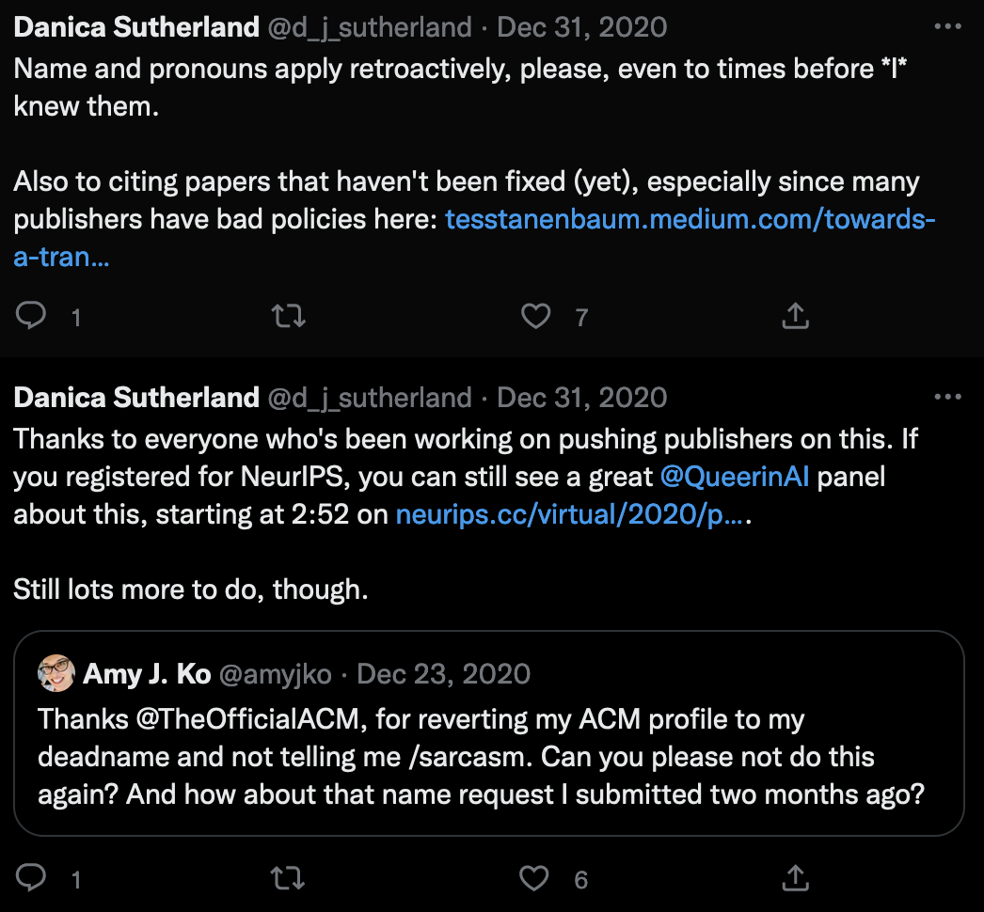Retweet the first tweet about names and pronouns
Screen dimensions: 984x912
click(x=288, y=316)
